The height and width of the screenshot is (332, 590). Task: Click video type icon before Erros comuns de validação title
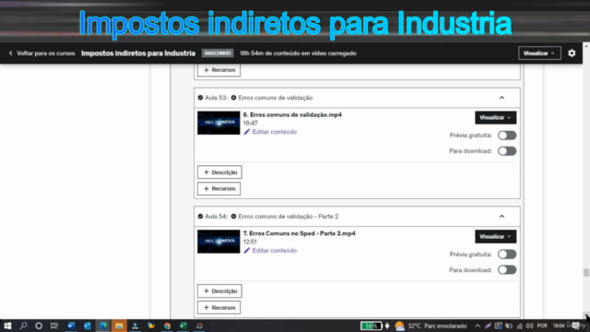pyautogui.click(x=233, y=98)
